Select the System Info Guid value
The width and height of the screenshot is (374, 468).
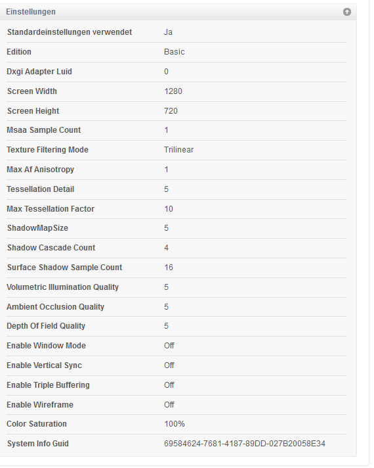pos(244,444)
